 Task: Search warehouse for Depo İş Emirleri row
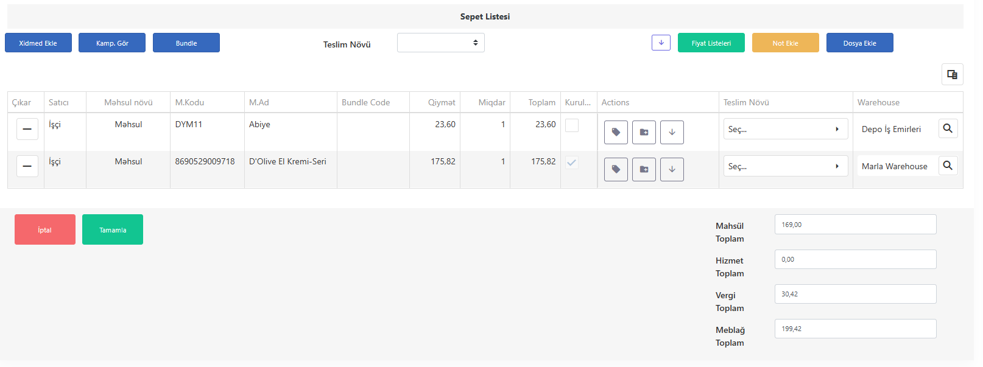pyautogui.click(x=948, y=128)
